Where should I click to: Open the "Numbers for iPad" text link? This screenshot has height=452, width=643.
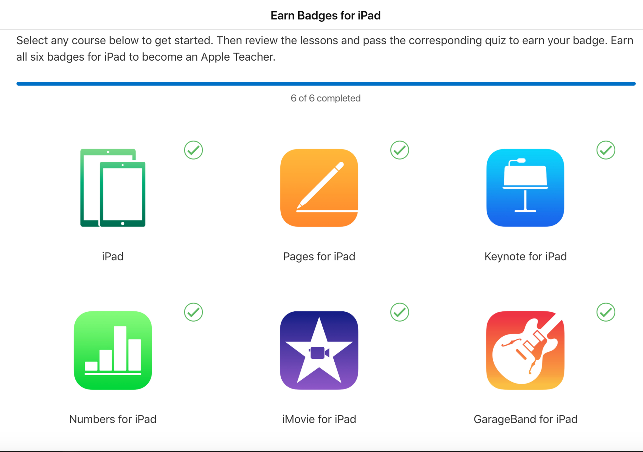coord(113,419)
